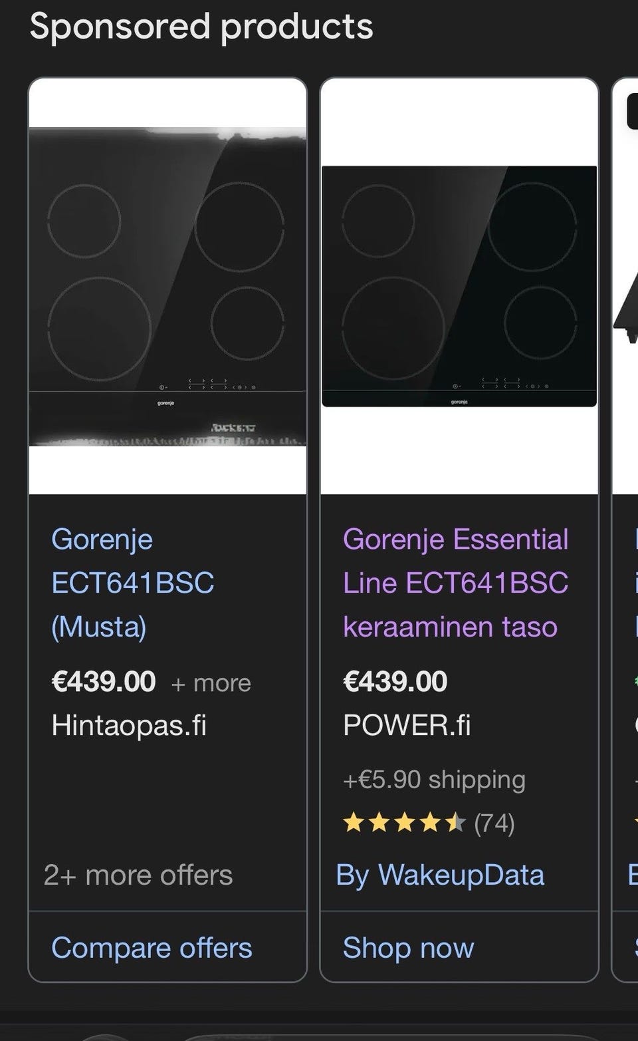The width and height of the screenshot is (638, 1041).
Task: Tap the €439.00 price on the POWER.fi card
Action: 395,682
